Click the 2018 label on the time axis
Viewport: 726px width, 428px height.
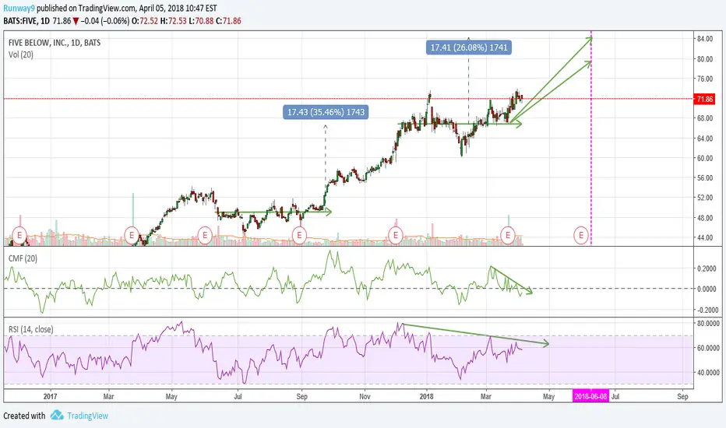click(x=426, y=397)
